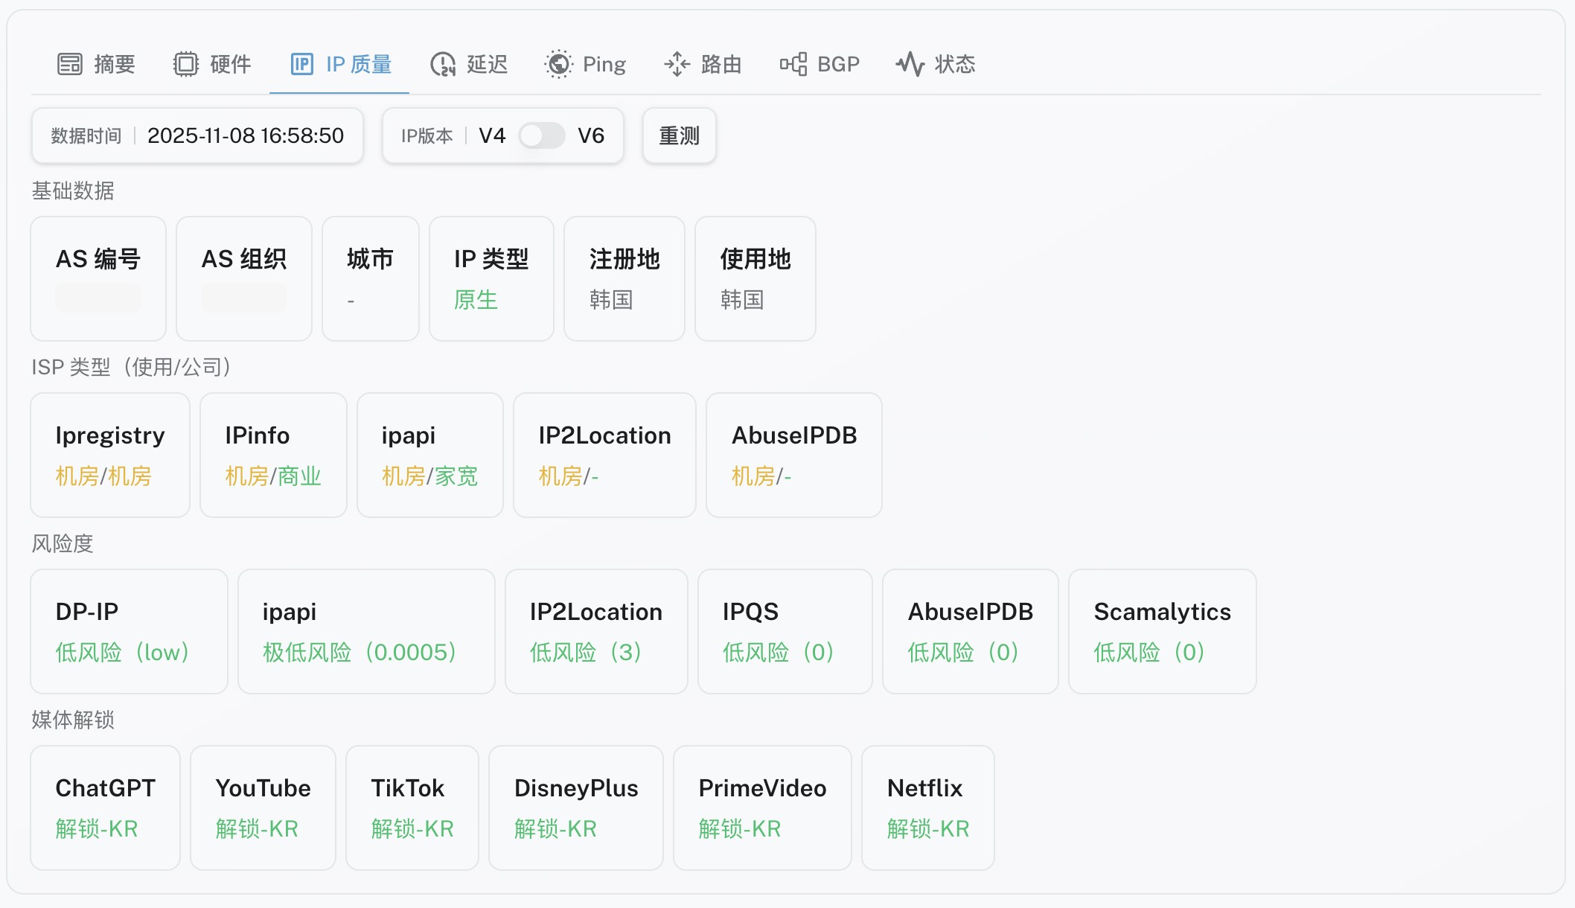Click the IP 类型 原生 card
Viewport: 1575px width, 908px height.
491,278
